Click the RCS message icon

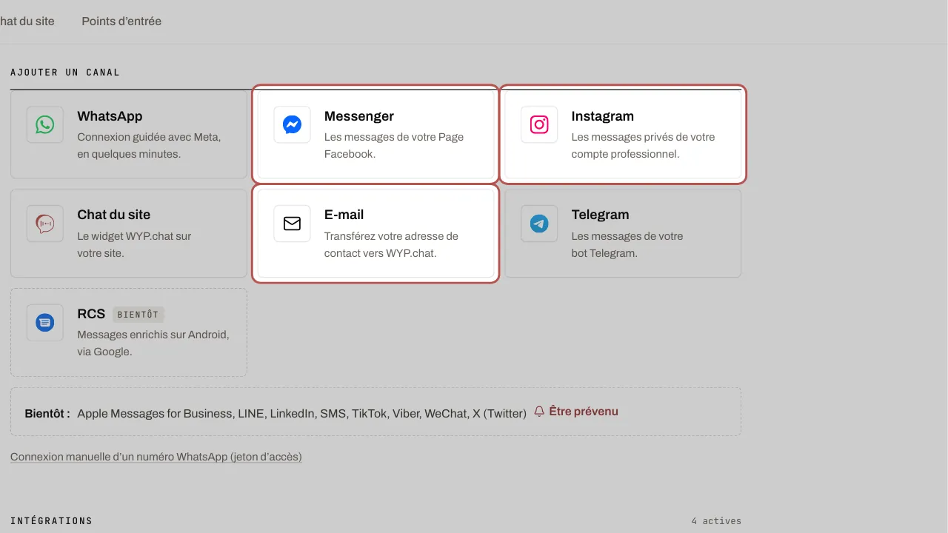[45, 322]
